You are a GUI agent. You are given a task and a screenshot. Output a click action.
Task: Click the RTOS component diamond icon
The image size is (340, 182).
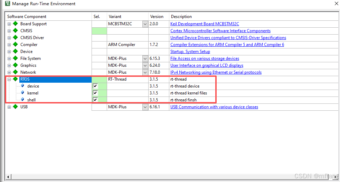click(x=16, y=79)
